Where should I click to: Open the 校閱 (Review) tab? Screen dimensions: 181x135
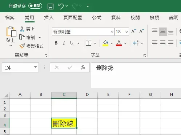click(x=135, y=18)
